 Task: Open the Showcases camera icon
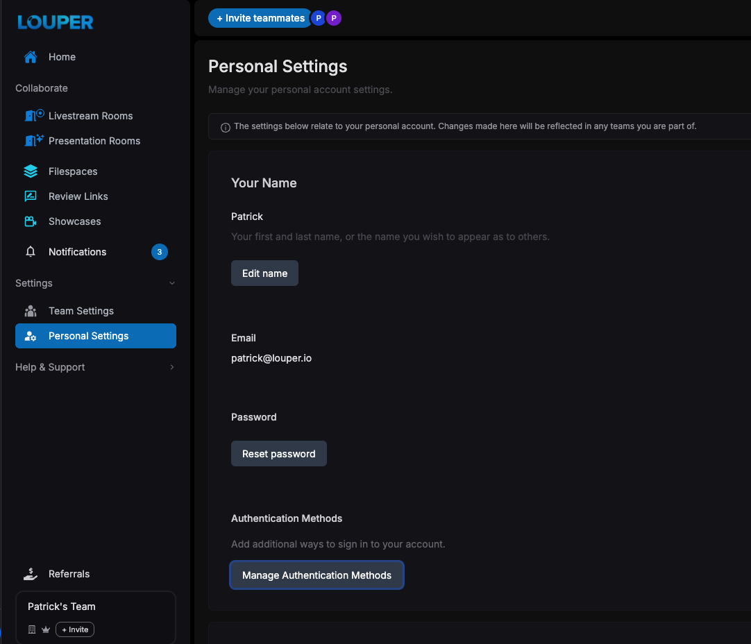(x=31, y=221)
